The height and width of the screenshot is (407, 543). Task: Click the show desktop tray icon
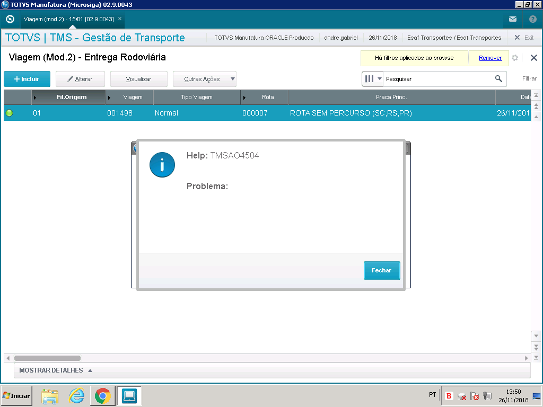coord(537,396)
